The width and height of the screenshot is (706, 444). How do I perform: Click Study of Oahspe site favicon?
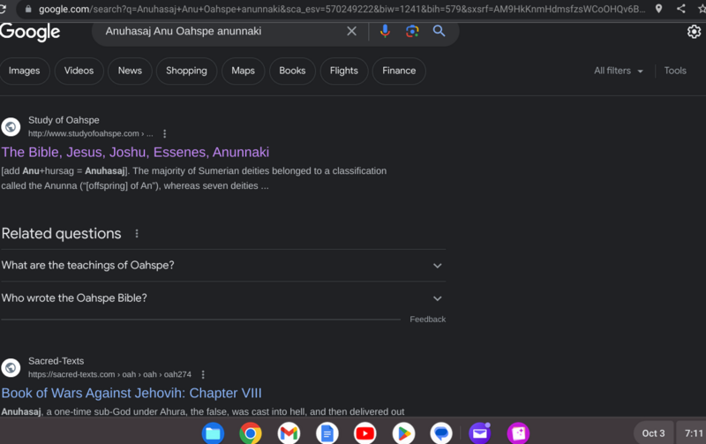pos(11,127)
